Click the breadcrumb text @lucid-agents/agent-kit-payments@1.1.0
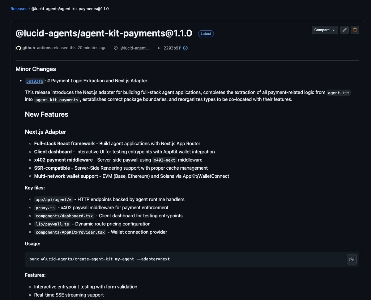The width and height of the screenshot is (371, 300). (x=70, y=9)
